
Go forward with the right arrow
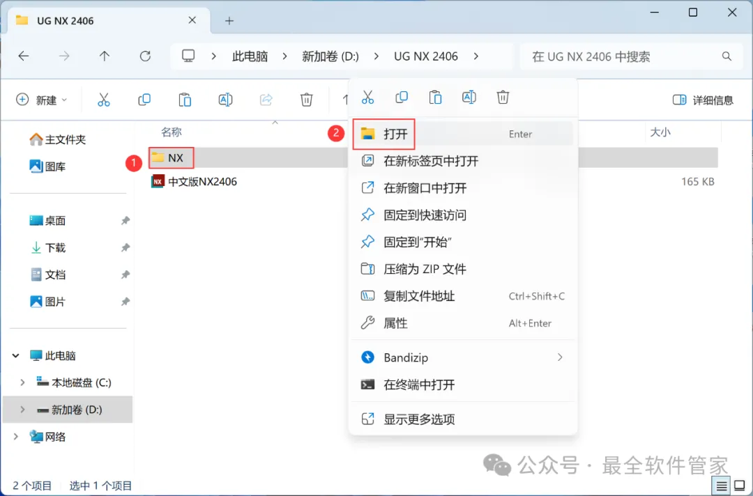pos(64,56)
